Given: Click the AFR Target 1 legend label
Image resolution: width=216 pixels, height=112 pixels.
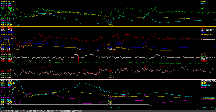Looking at the screenshot, I should pyautogui.click(x=207, y=30).
